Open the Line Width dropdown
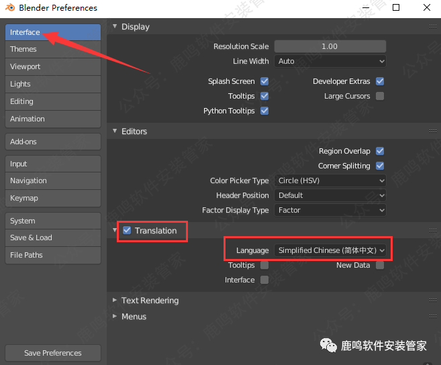Viewport: 441px width, 365px height. (330, 61)
